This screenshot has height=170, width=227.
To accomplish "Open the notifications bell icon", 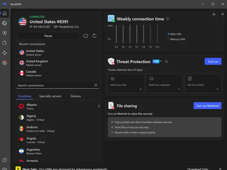I will click(x=222, y=14).
